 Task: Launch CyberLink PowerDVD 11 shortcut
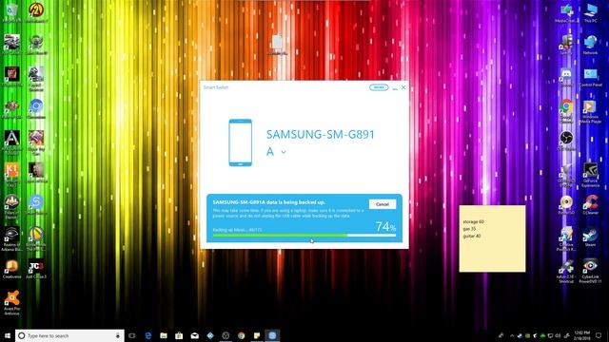point(590,271)
